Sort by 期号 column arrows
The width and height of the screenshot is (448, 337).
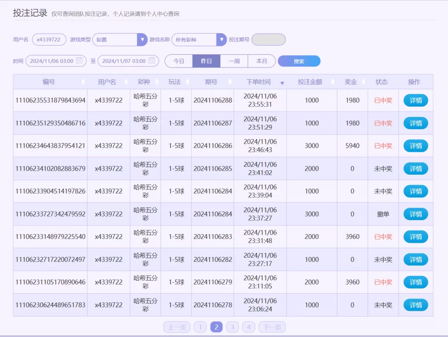[230, 82]
